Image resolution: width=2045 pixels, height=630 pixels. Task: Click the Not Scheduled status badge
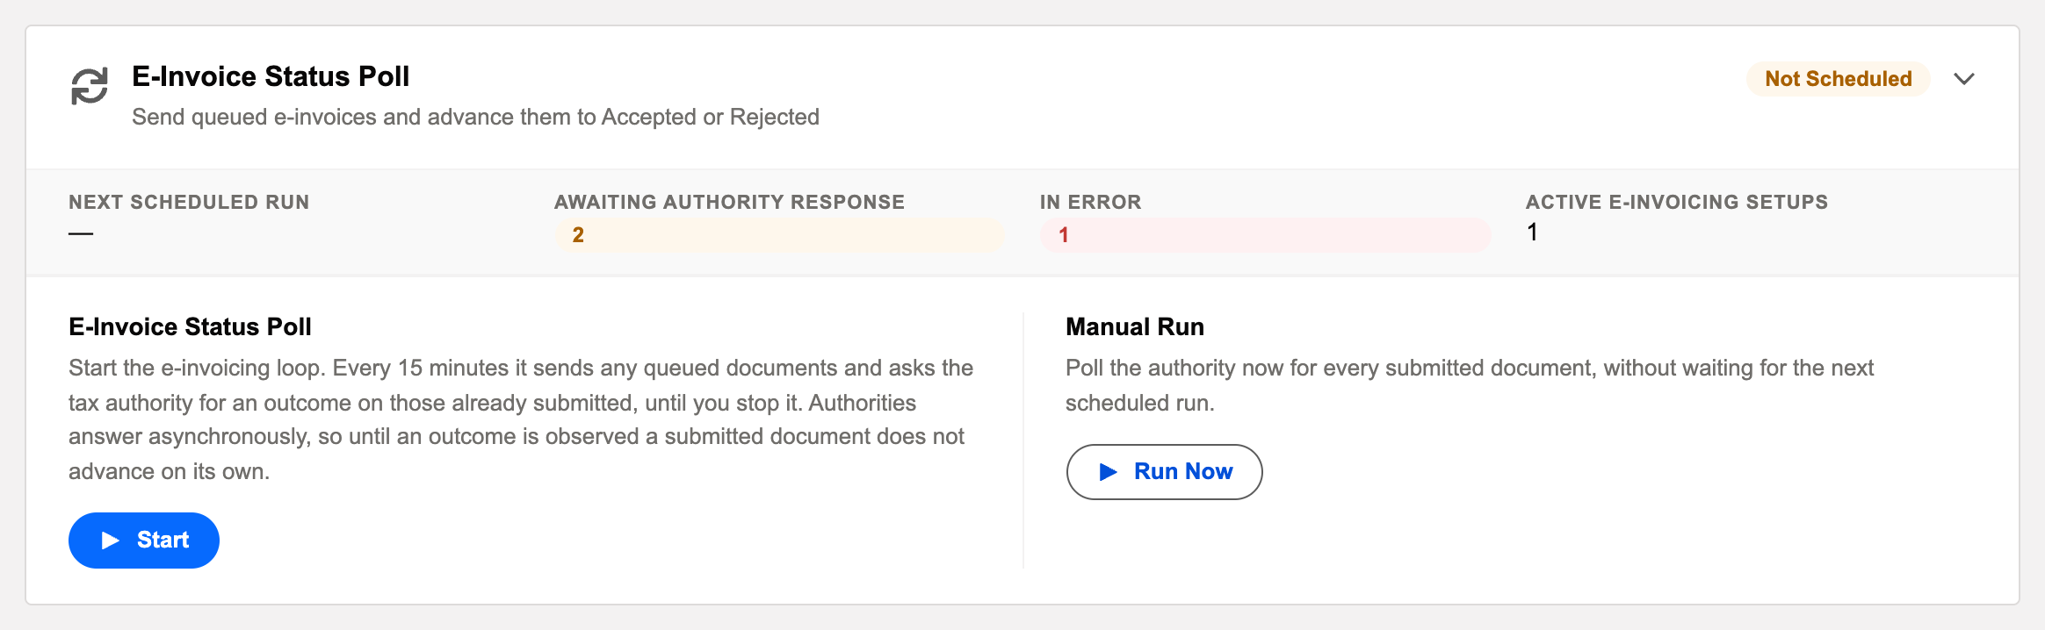[1838, 79]
